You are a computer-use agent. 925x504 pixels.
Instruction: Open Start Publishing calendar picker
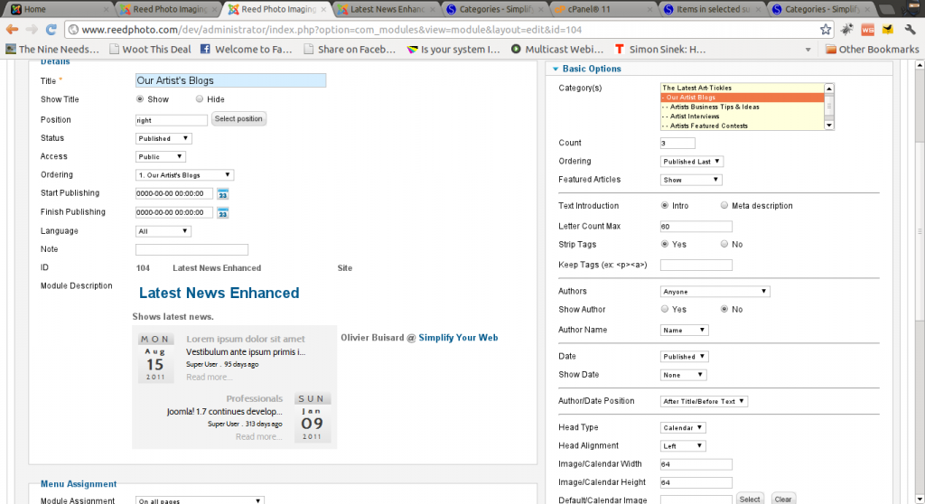223,193
